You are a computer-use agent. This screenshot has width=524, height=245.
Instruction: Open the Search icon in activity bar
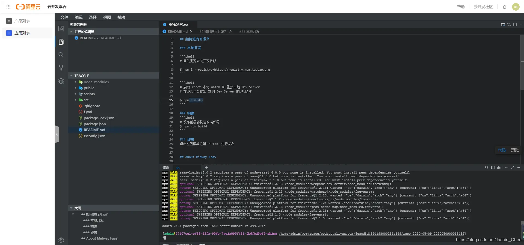(x=61, y=55)
